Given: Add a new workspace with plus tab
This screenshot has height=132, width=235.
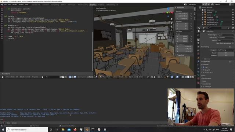Looking at the screenshot, I should coord(117,5).
